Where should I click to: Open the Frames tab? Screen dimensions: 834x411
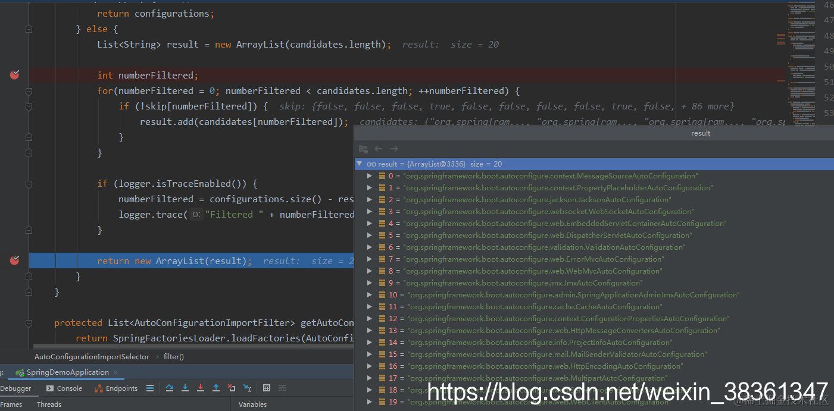11,404
